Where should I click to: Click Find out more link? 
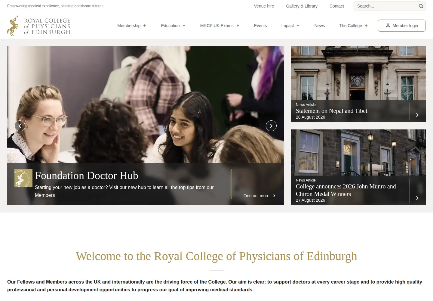coord(259,196)
